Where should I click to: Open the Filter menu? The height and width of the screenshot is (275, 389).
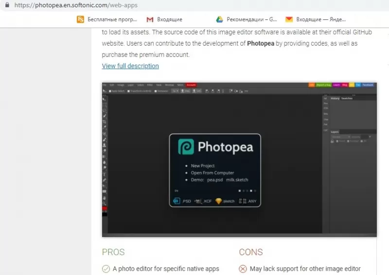[x=150, y=85]
